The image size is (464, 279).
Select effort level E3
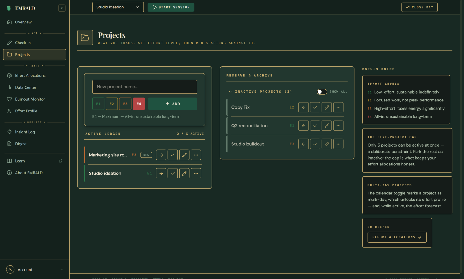click(125, 104)
